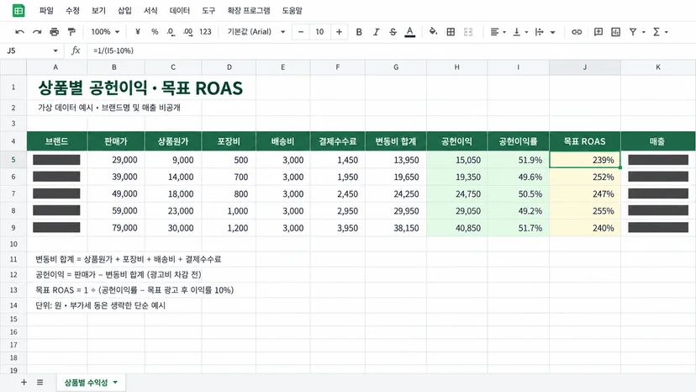
Task: Click the Google Sheets home logo
Action: (18, 11)
